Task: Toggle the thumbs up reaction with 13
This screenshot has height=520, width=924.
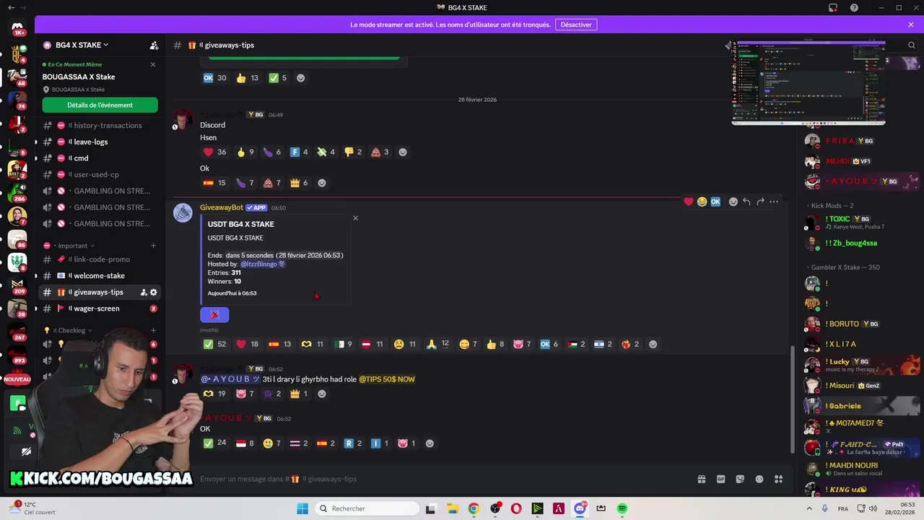Action: (x=248, y=78)
